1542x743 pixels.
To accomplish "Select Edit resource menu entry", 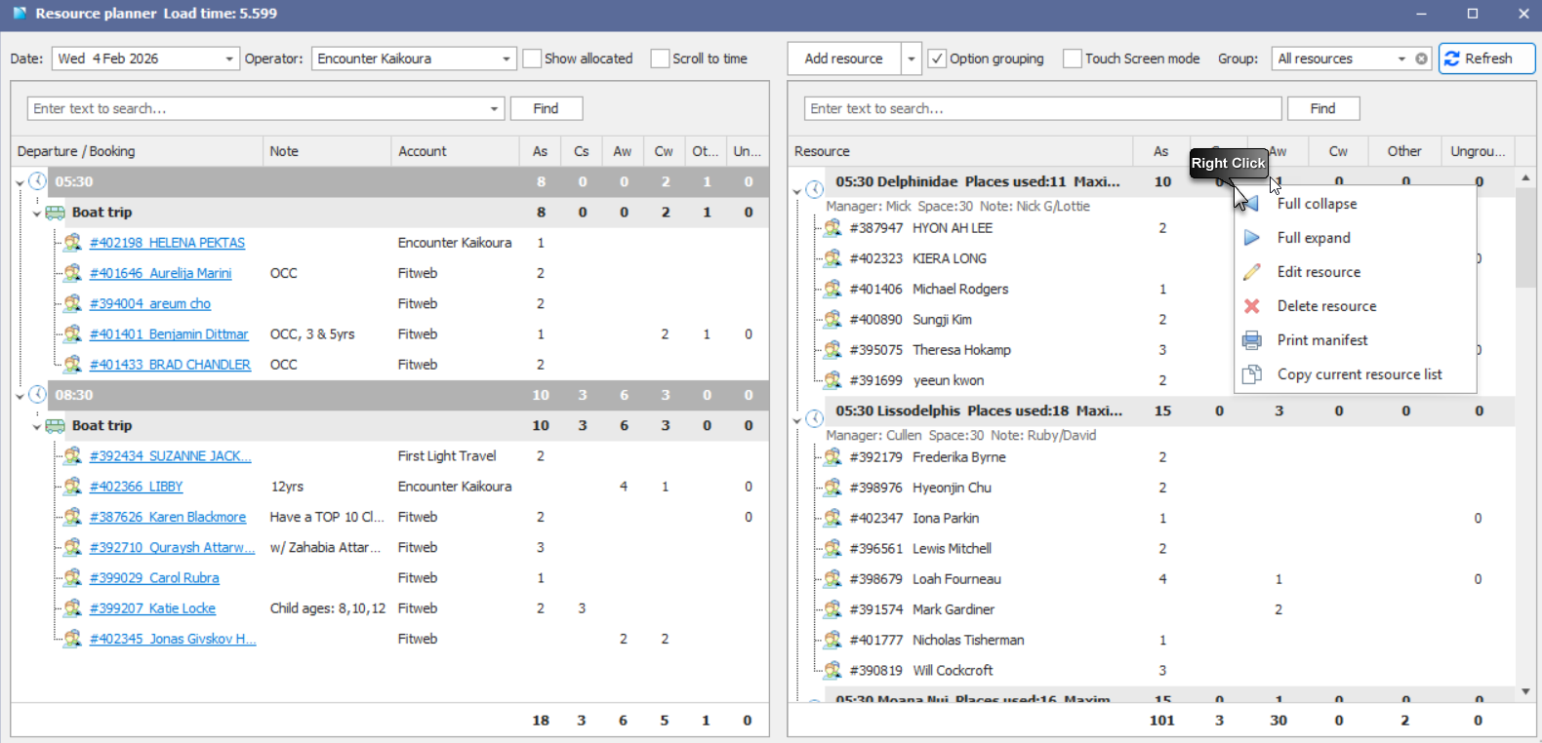I will 1356,272.
